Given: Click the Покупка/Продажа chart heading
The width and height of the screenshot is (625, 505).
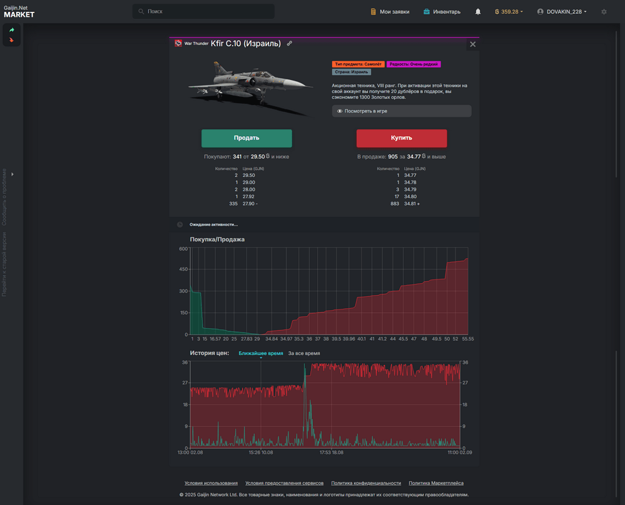Looking at the screenshot, I should [x=217, y=239].
